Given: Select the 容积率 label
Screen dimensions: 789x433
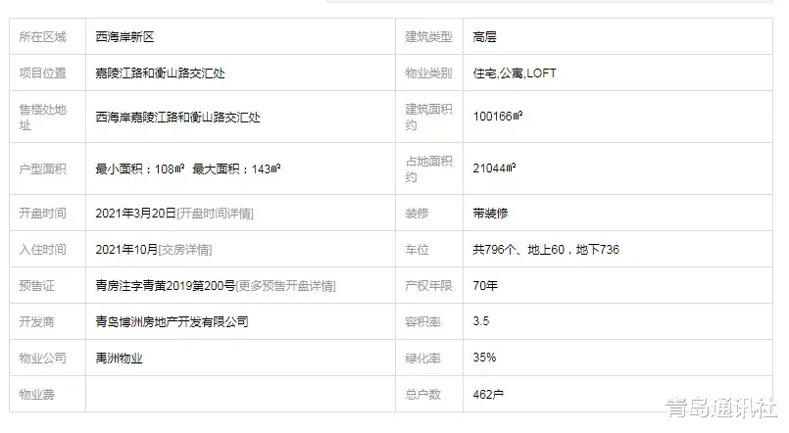Looking at the screenshot, I should click(423, 322).
